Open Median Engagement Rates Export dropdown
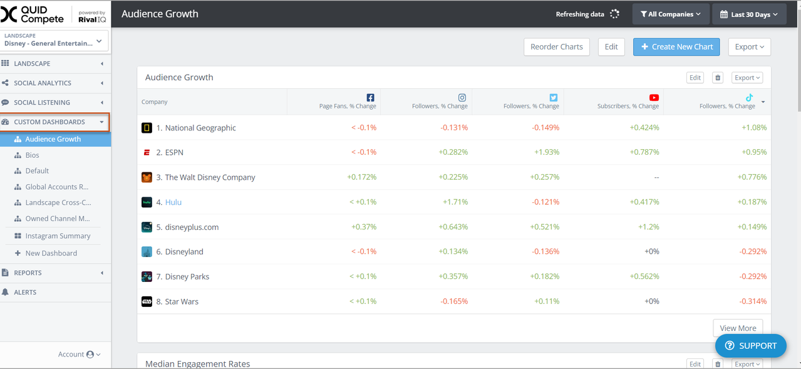 (747, 364)
